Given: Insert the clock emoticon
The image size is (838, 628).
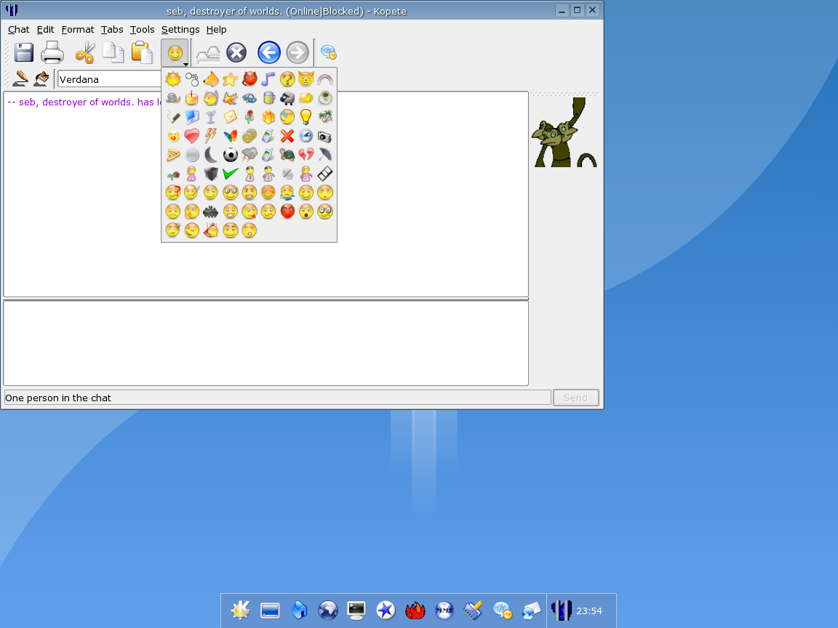Looking at the screenshot, I should (x=306, y=136).
